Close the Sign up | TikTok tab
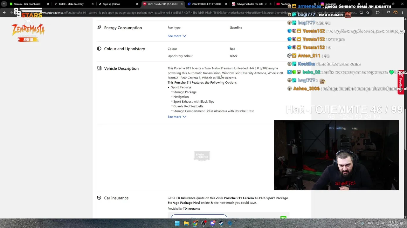Screen dimensions: 407x228 click(x=137, y=4)
